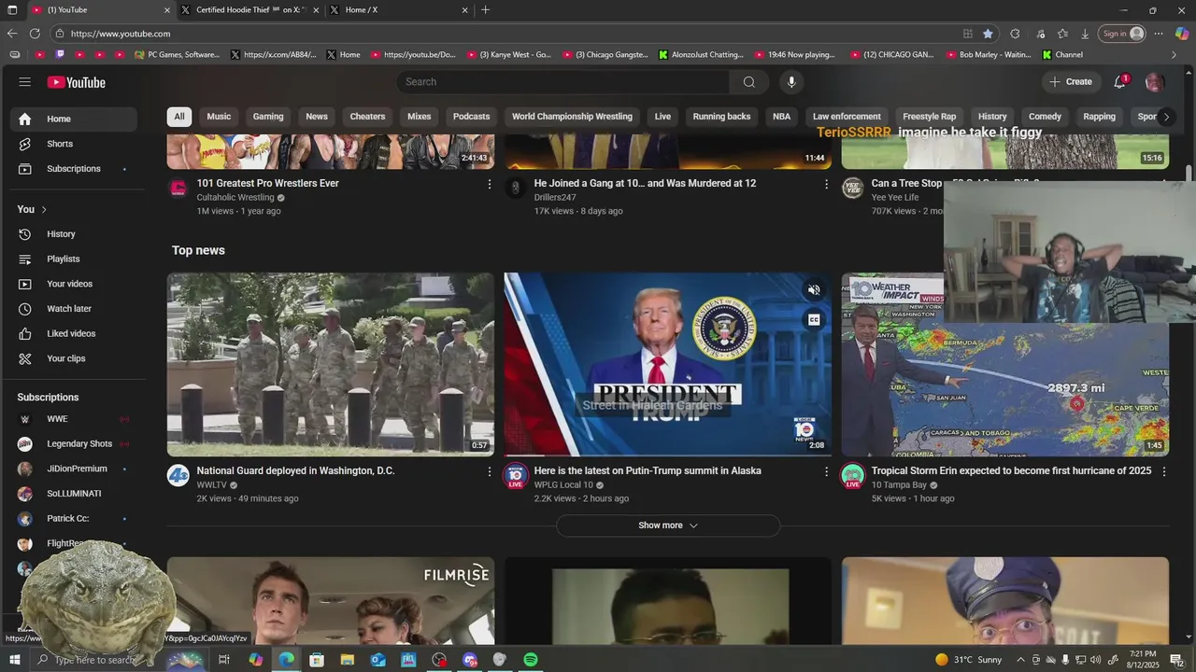Open the taskbar clock and date

coord(1143,660)
